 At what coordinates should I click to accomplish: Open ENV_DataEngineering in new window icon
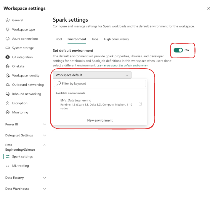[x=140, y=104]
